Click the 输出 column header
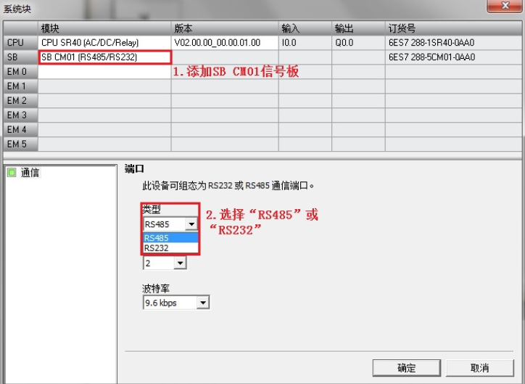This screenshot has height=384, width=525. [358, 28]
